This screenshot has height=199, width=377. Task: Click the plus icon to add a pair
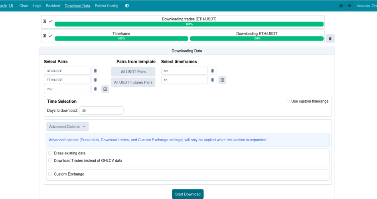[x=105, y=89]
